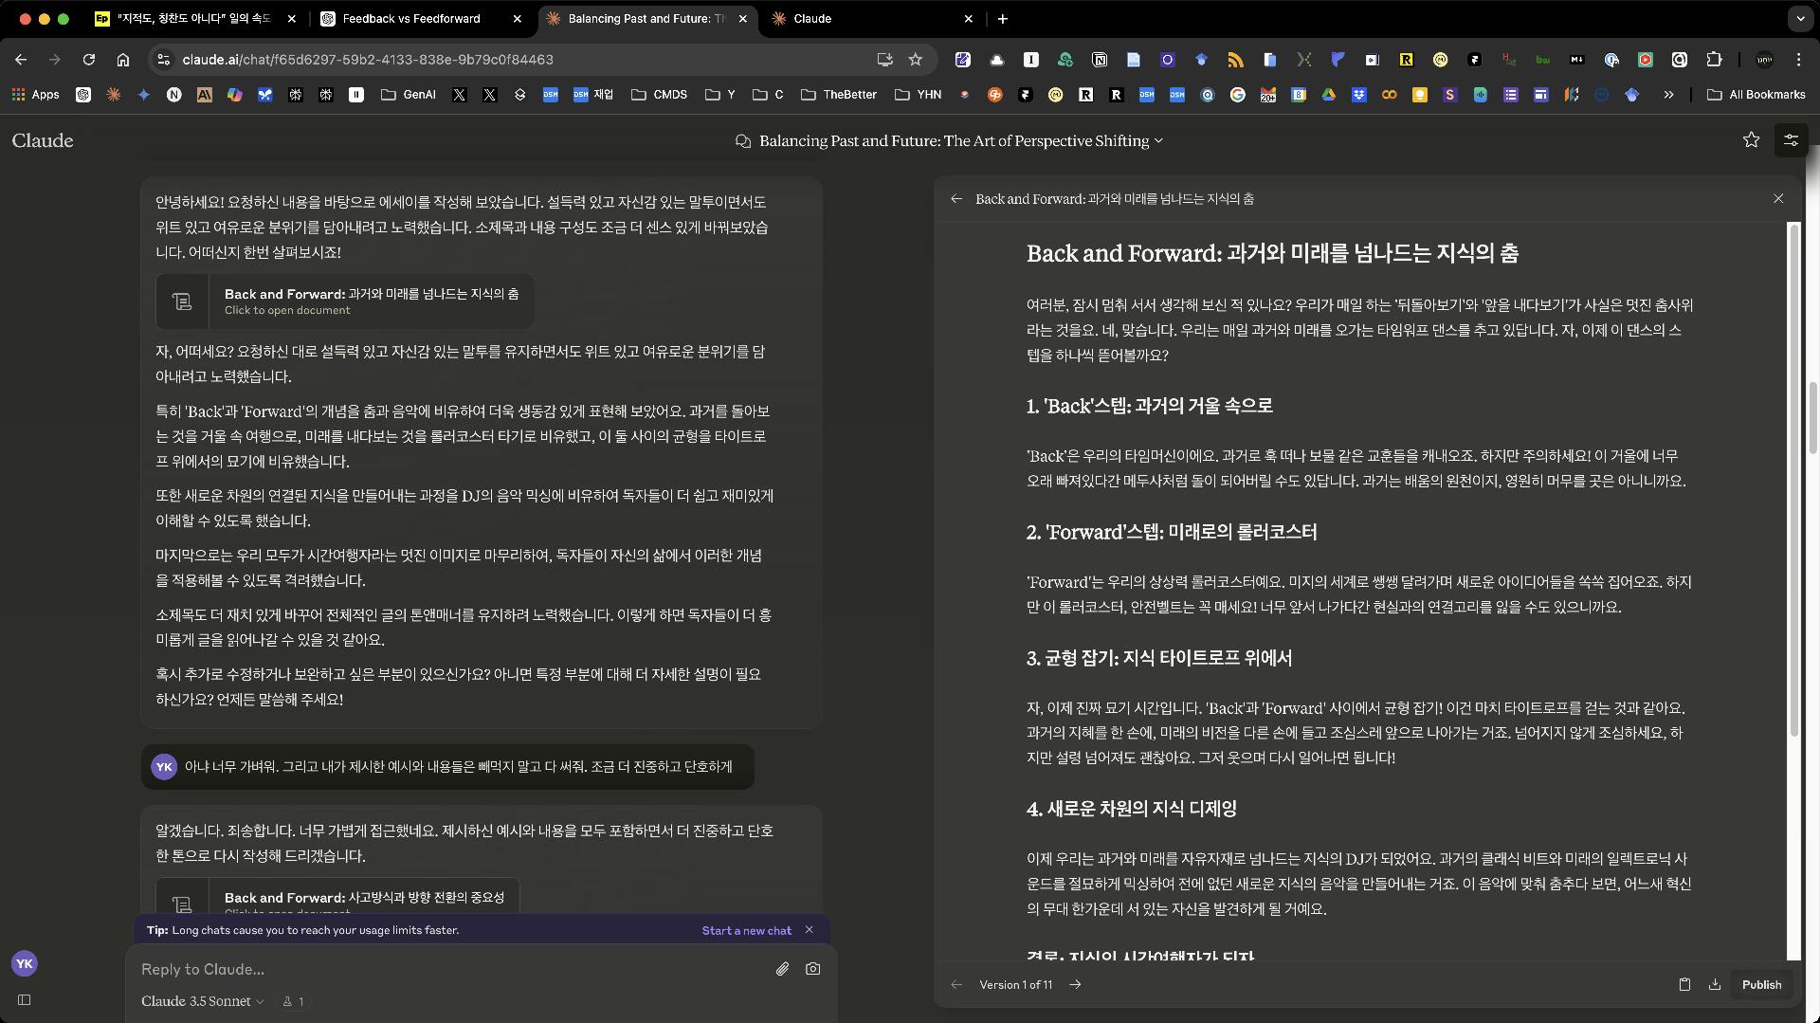Click the Publish button

pyautogui.click(x=1761, y=984)
